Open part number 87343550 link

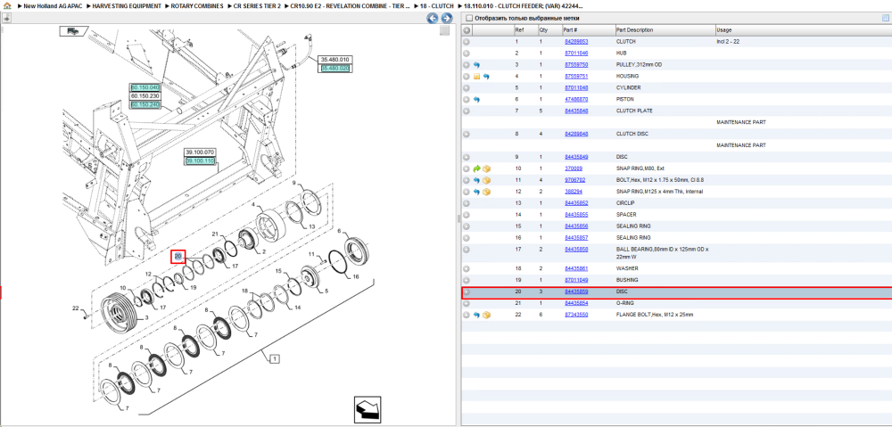[x=575, y=315]
